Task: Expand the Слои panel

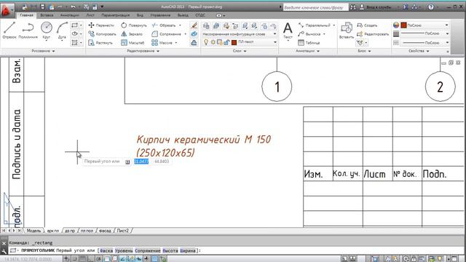Action: (240, 51)
